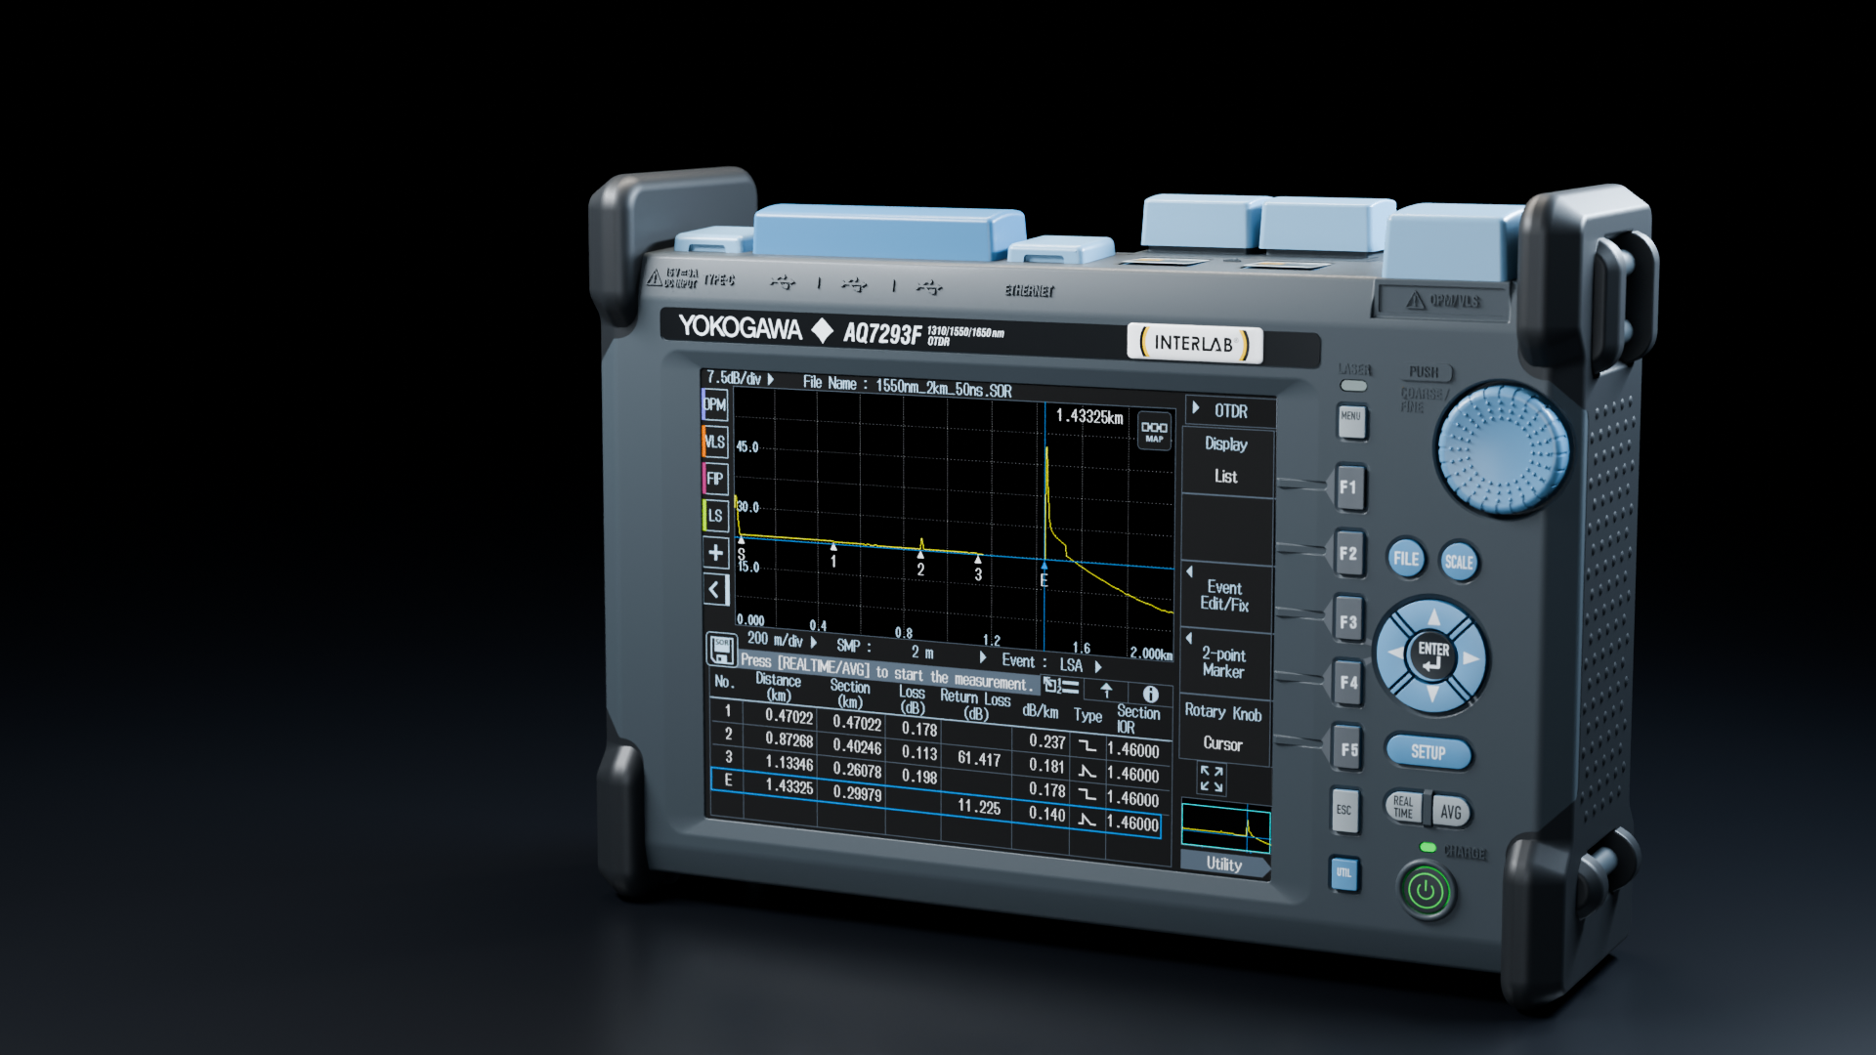Tap event marker 2 on the trace
1876x1055 pixels.
click(920, 562)
